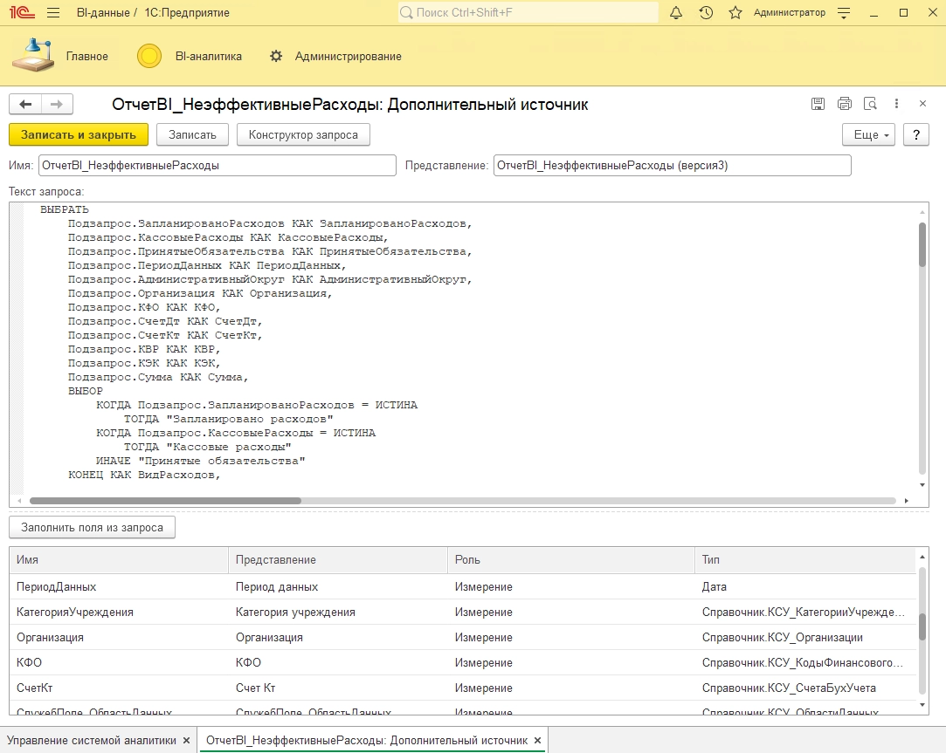Open the history clock icon
This screenshot has width=946, height=753.
pos(706,13)
